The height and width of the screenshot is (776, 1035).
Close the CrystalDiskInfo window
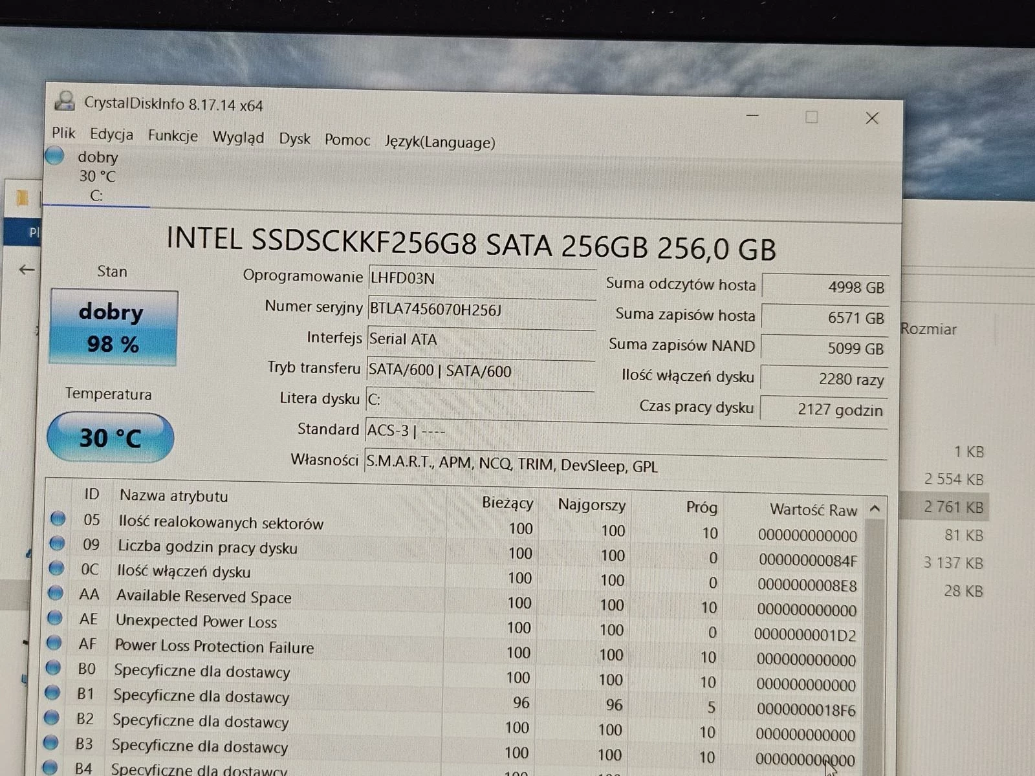872,118
